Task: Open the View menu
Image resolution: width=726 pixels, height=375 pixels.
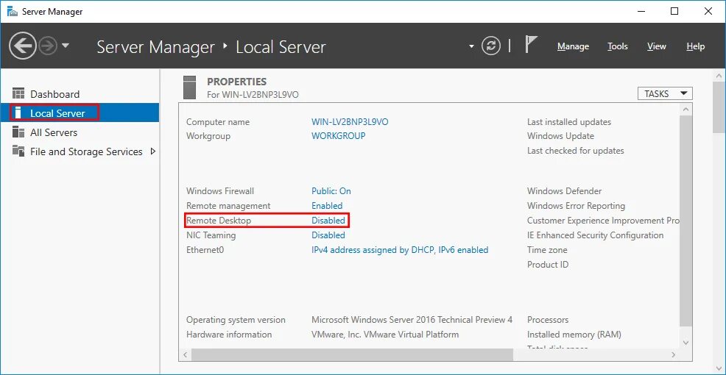Action: [x=656, y=46]
